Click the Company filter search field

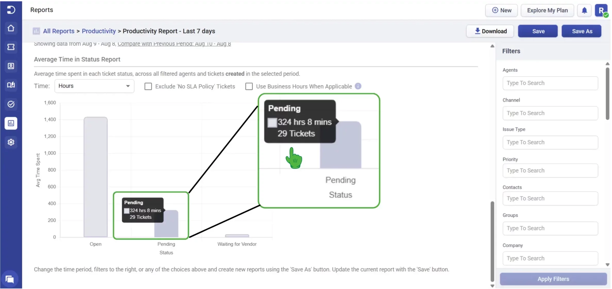pos(550,258)
